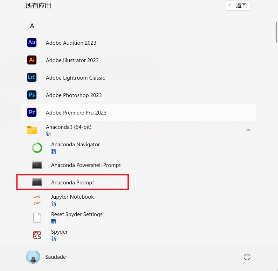Open Anaconda Navigator green ring icon
Image resolution: width=278 pixels, height=271 pixels.
37,147
